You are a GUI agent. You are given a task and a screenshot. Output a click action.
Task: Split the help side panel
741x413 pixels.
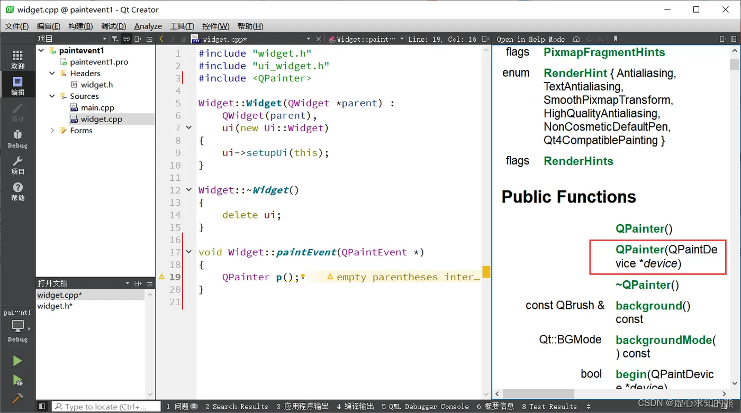pyautogui.click(x=724, y=39)
